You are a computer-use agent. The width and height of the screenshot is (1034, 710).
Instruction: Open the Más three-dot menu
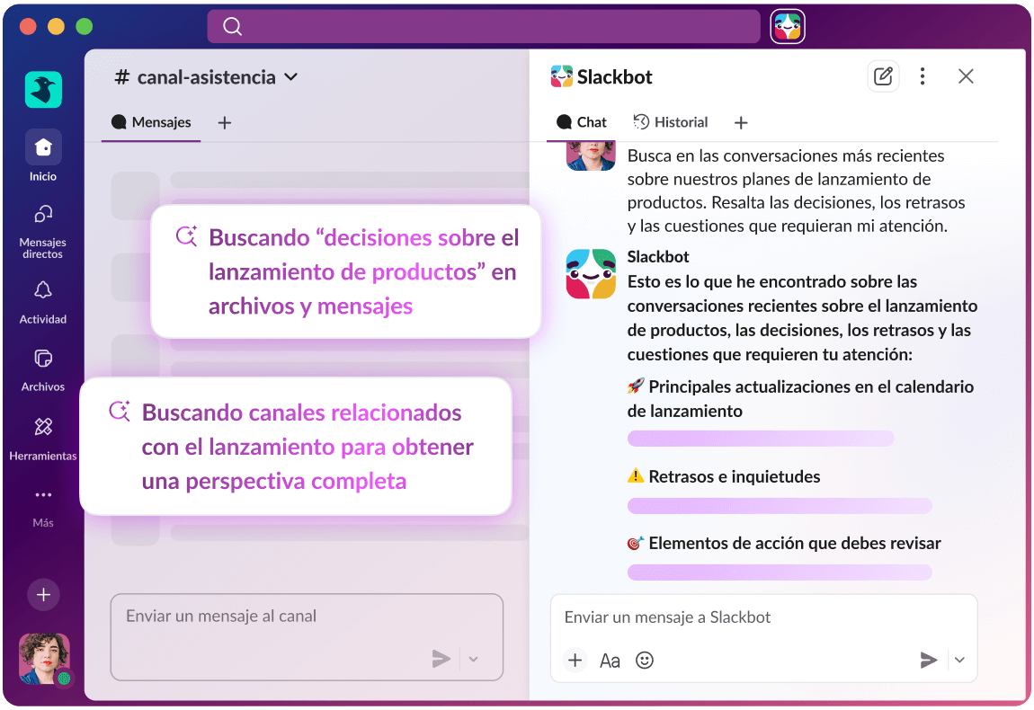click(43, 494)
